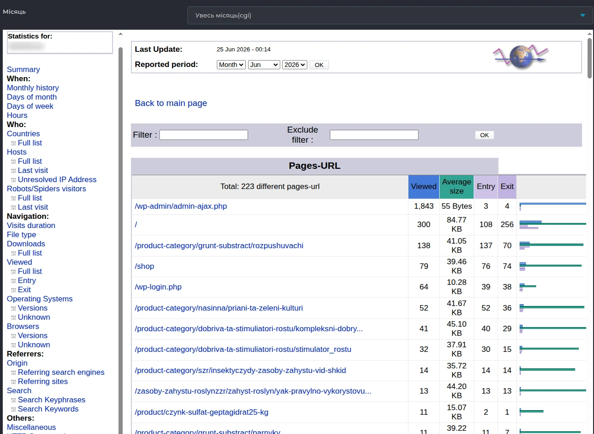Open grunt-substract/rozpushuvachi category link

coord(219,245)
